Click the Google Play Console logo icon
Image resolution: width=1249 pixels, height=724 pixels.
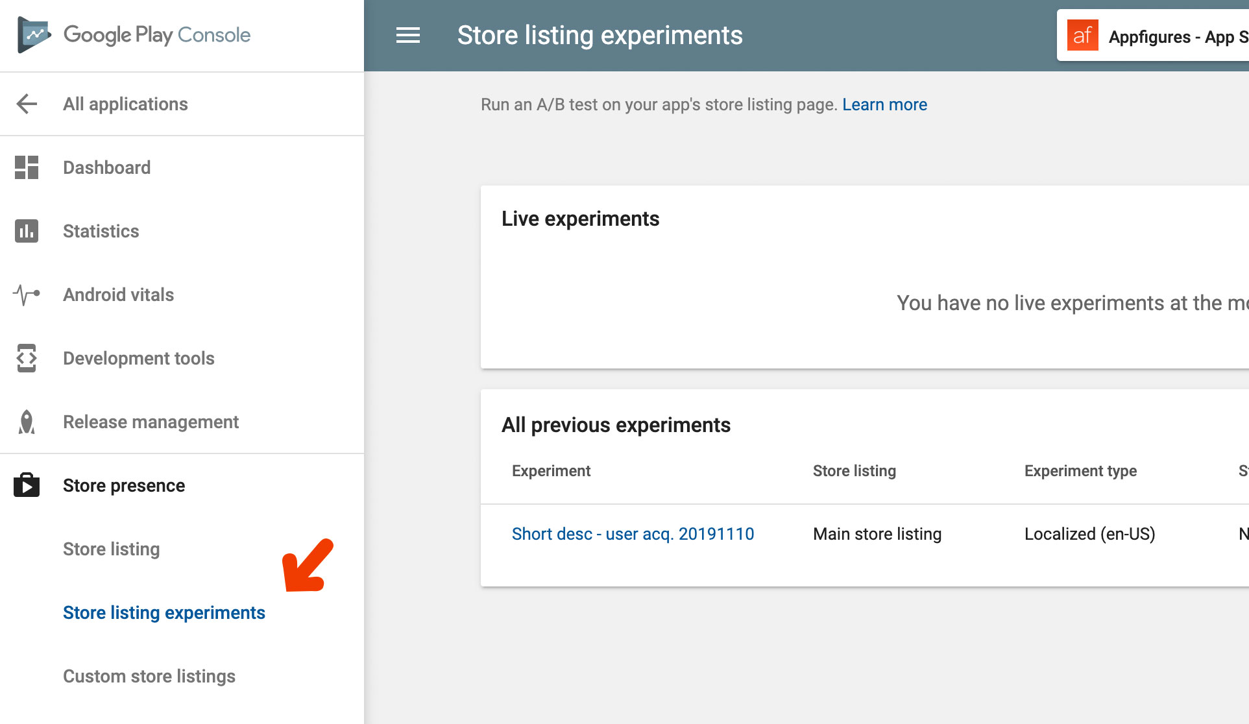tap(34, 34)
